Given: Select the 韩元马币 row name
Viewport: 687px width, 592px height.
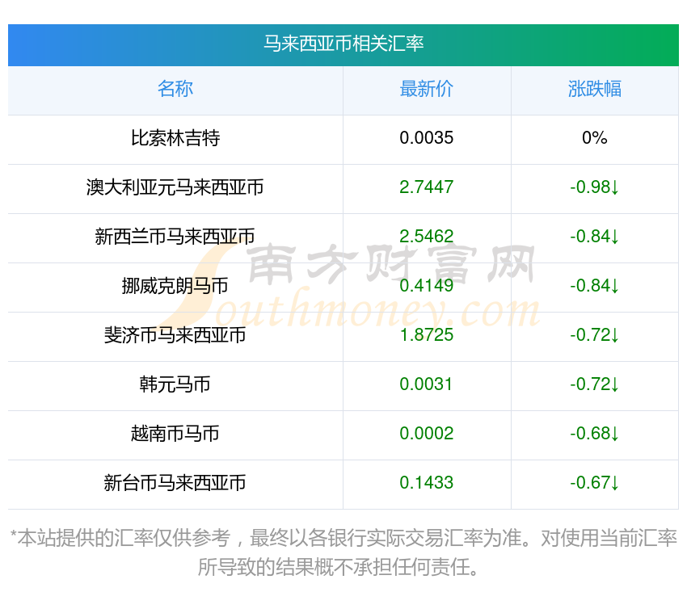Looking at the screenshot, I should [x=175, y=384].
